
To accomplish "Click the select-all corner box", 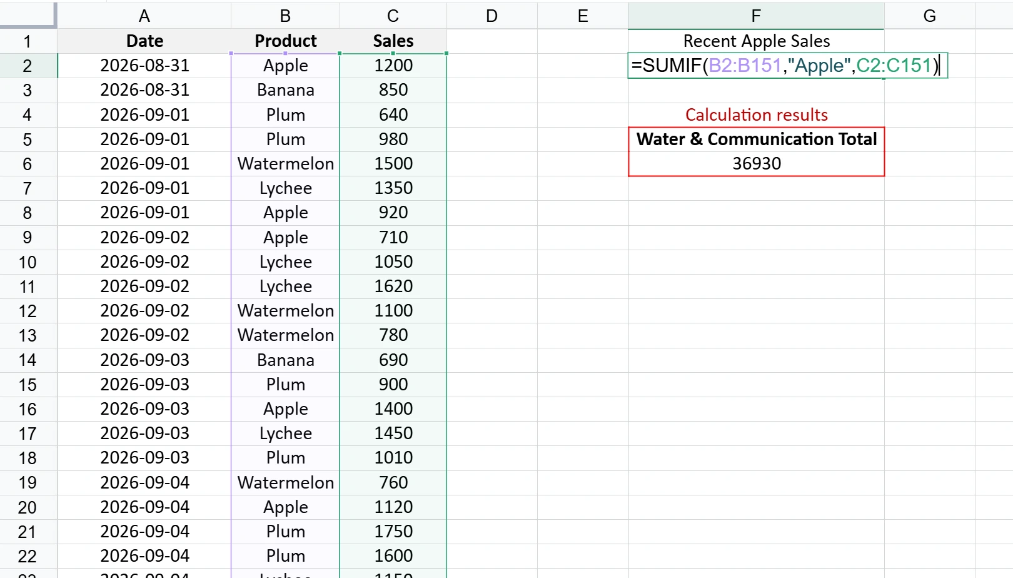I will (x=28, y=16).
